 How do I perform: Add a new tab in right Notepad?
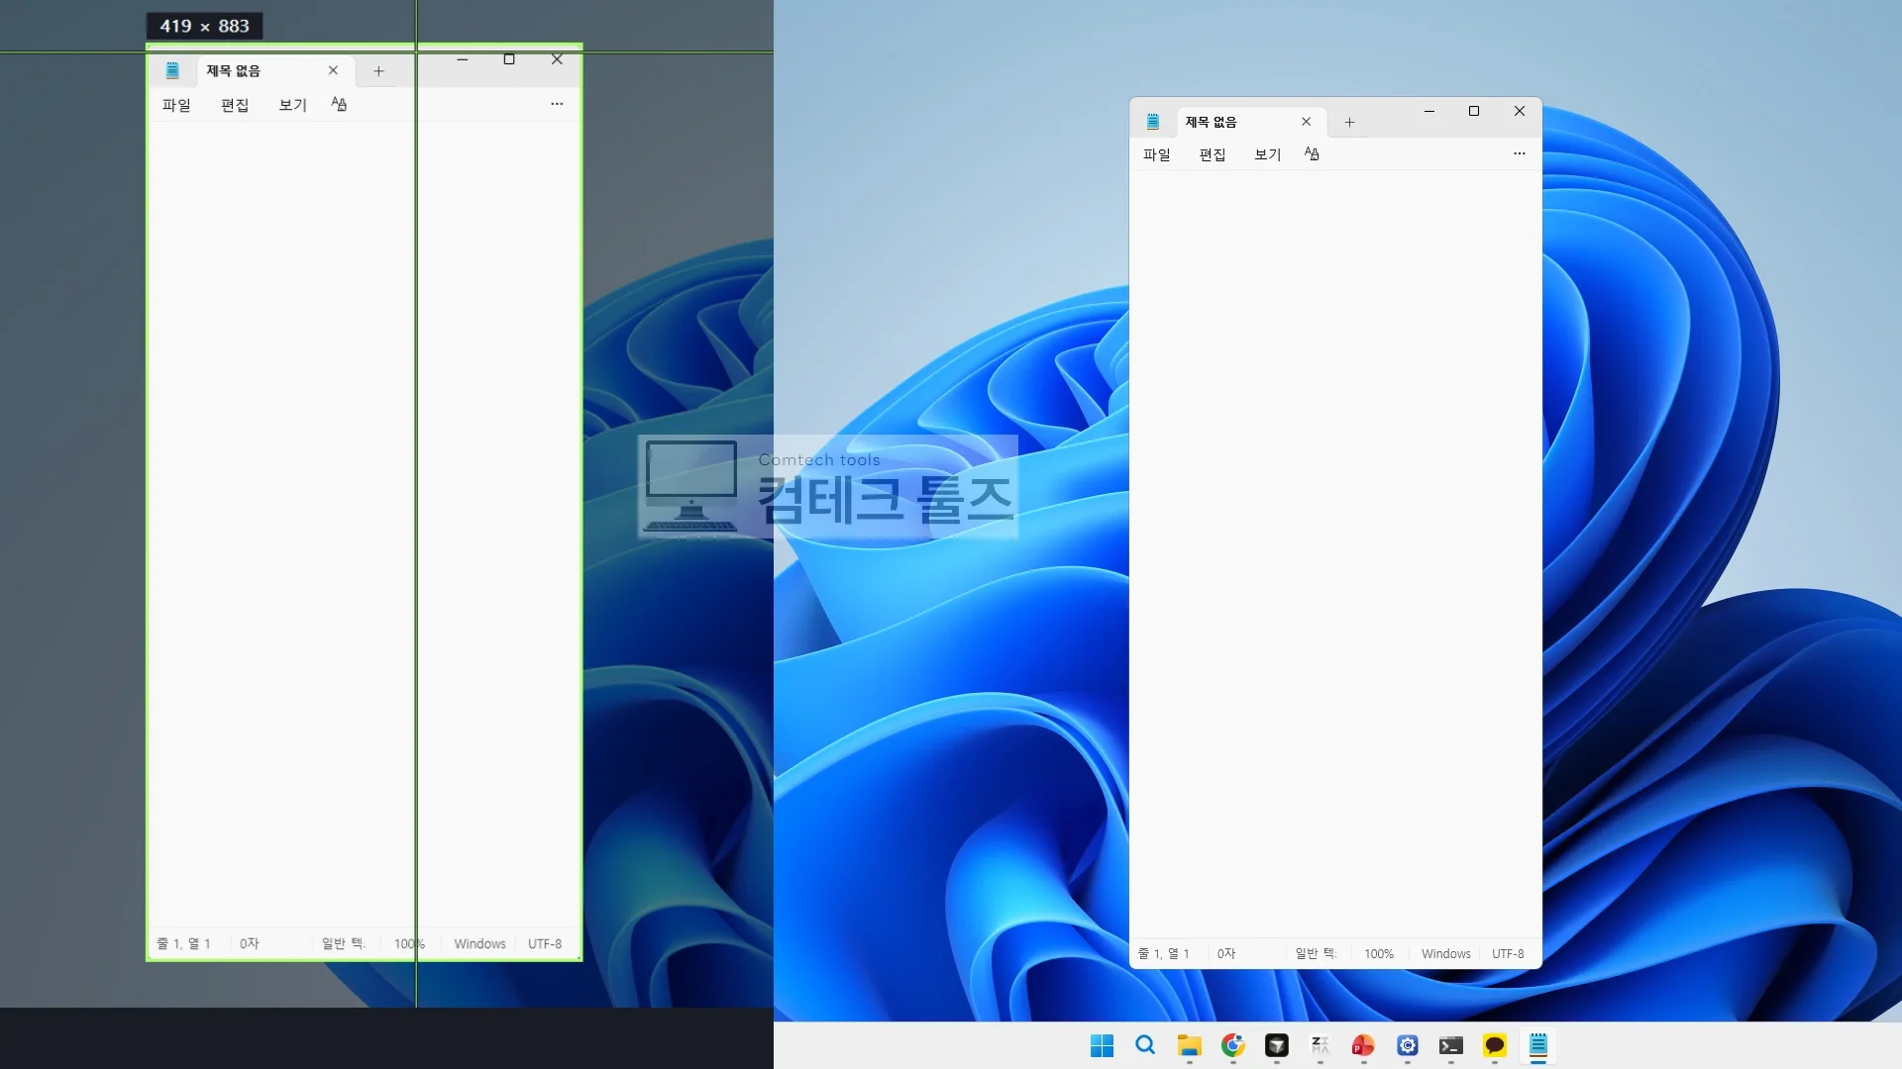tap(1349, 122)
